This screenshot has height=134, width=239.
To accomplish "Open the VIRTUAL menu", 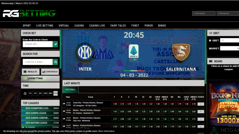I will (x=64, y=26).
